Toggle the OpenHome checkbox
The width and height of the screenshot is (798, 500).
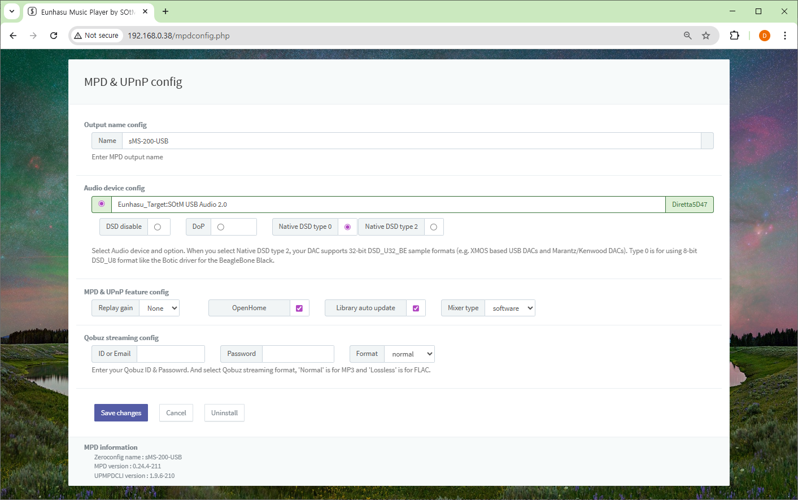[x=299, y=308]
